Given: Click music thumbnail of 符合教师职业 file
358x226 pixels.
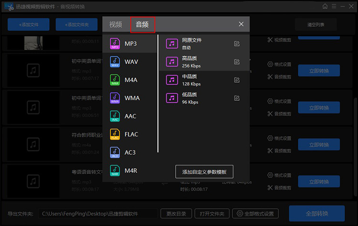Looking at the screenshot, I should click(33, 144).
